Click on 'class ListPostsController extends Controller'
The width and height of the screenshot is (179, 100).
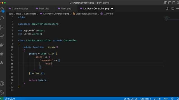pos(48,41)
